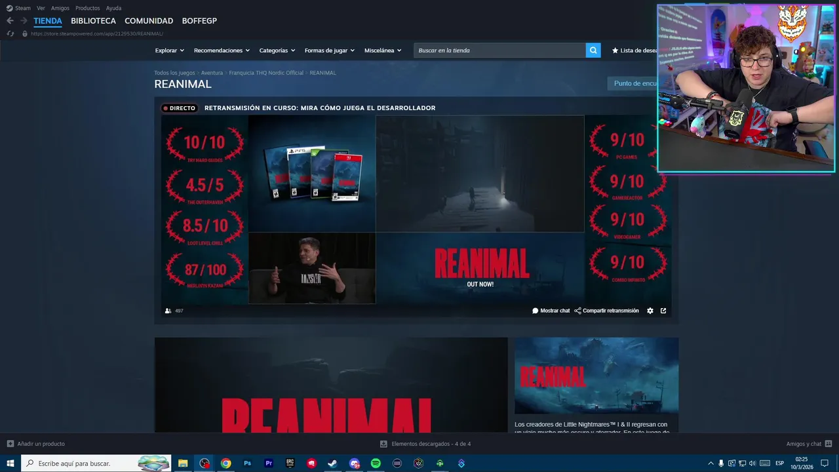Click the store search magnifier button
This screenshot has height=472, width=839.
coord(593,50)
